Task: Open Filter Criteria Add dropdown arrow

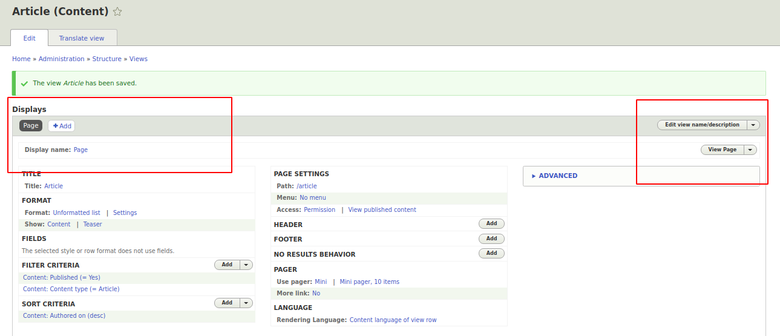Action: coord(246,265)
